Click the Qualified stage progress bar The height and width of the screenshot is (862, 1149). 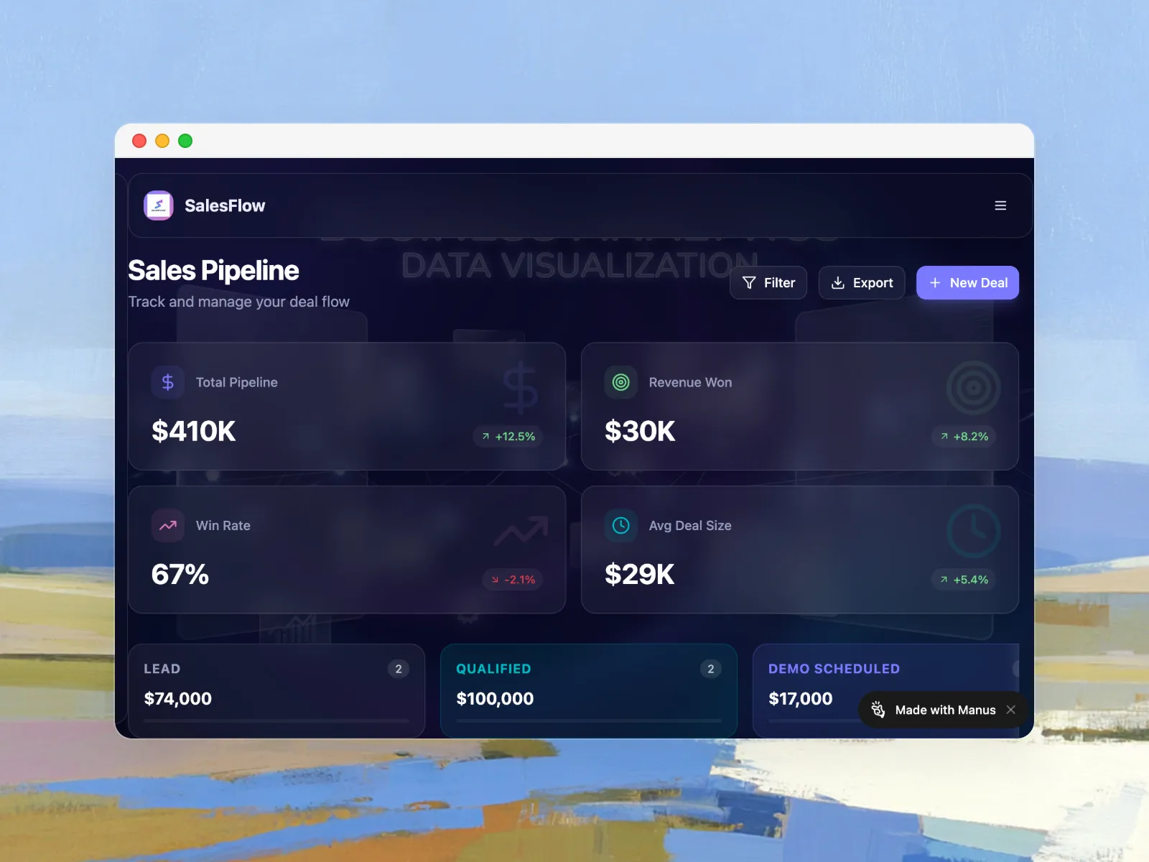click(x=588, y=720)
